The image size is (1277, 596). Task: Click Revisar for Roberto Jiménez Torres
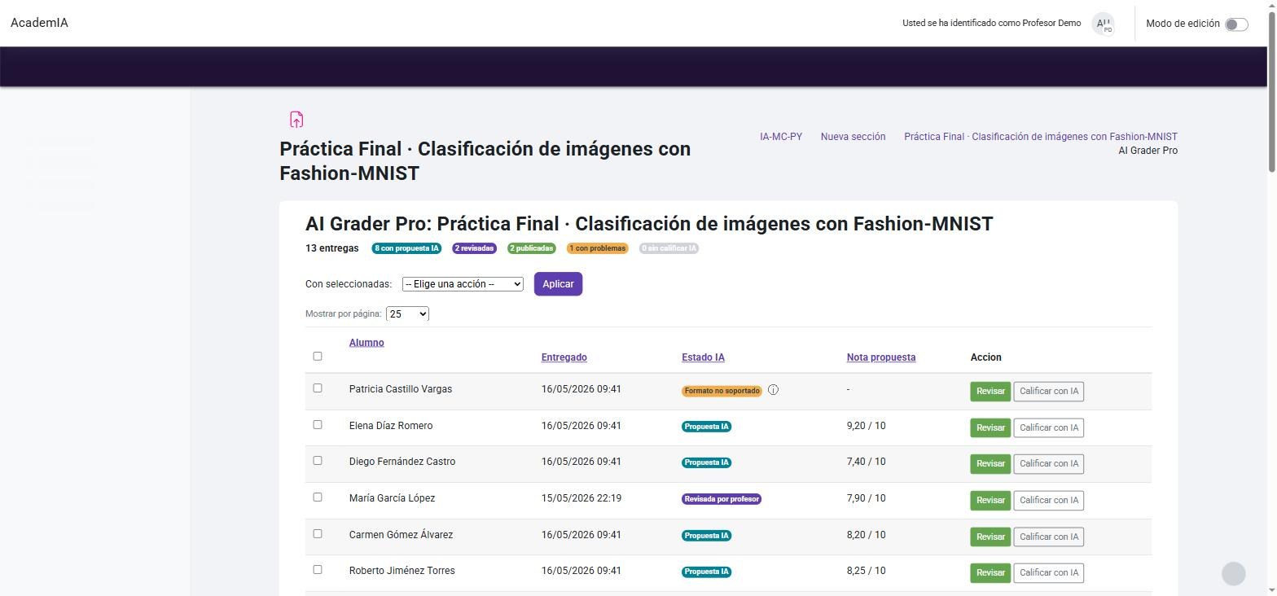coord(990,573)
